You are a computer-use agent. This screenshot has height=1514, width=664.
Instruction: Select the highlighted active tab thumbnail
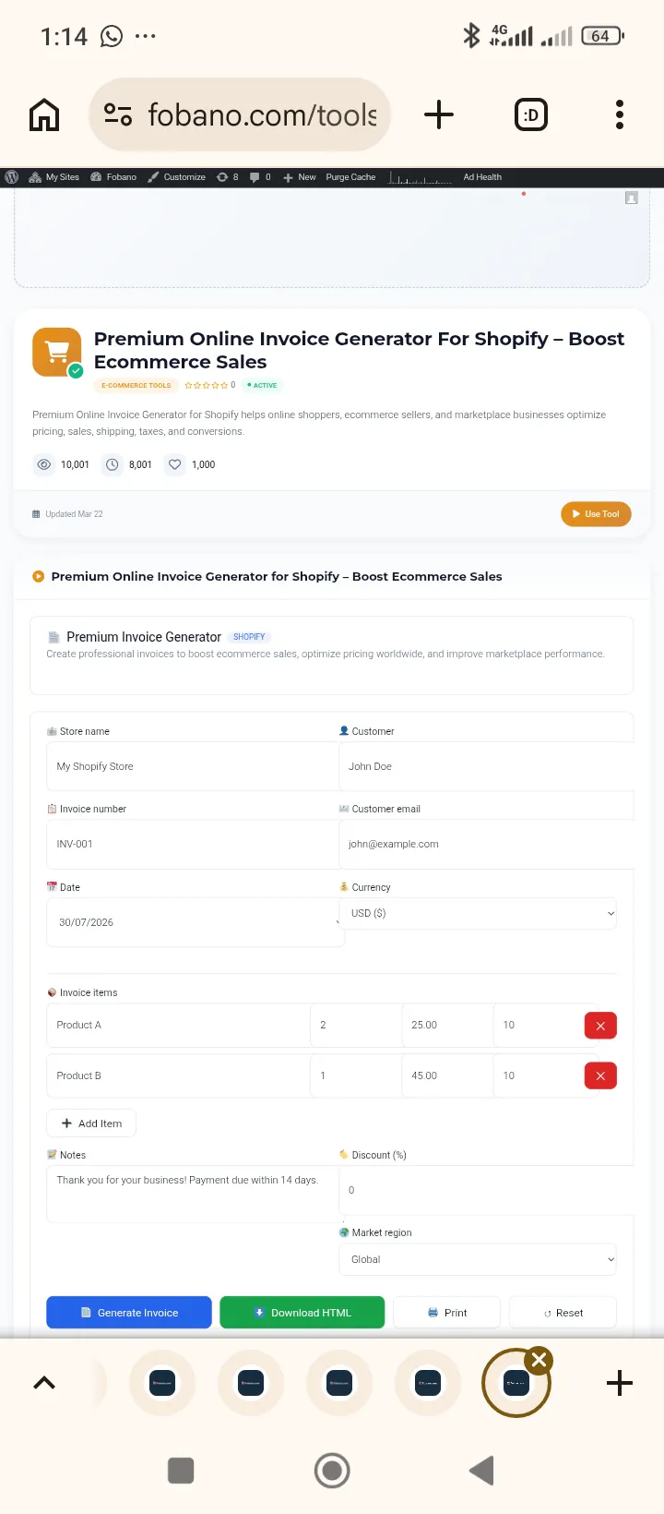(516, 1383)
